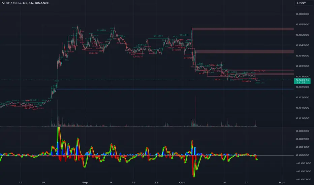
Task: Select the Weak Low chart label
Action: click(x=260, y=83)
